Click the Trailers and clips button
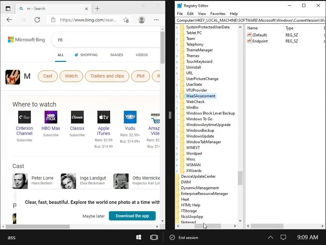Screen dimensions: 326x245 click(x=107, y=76)
